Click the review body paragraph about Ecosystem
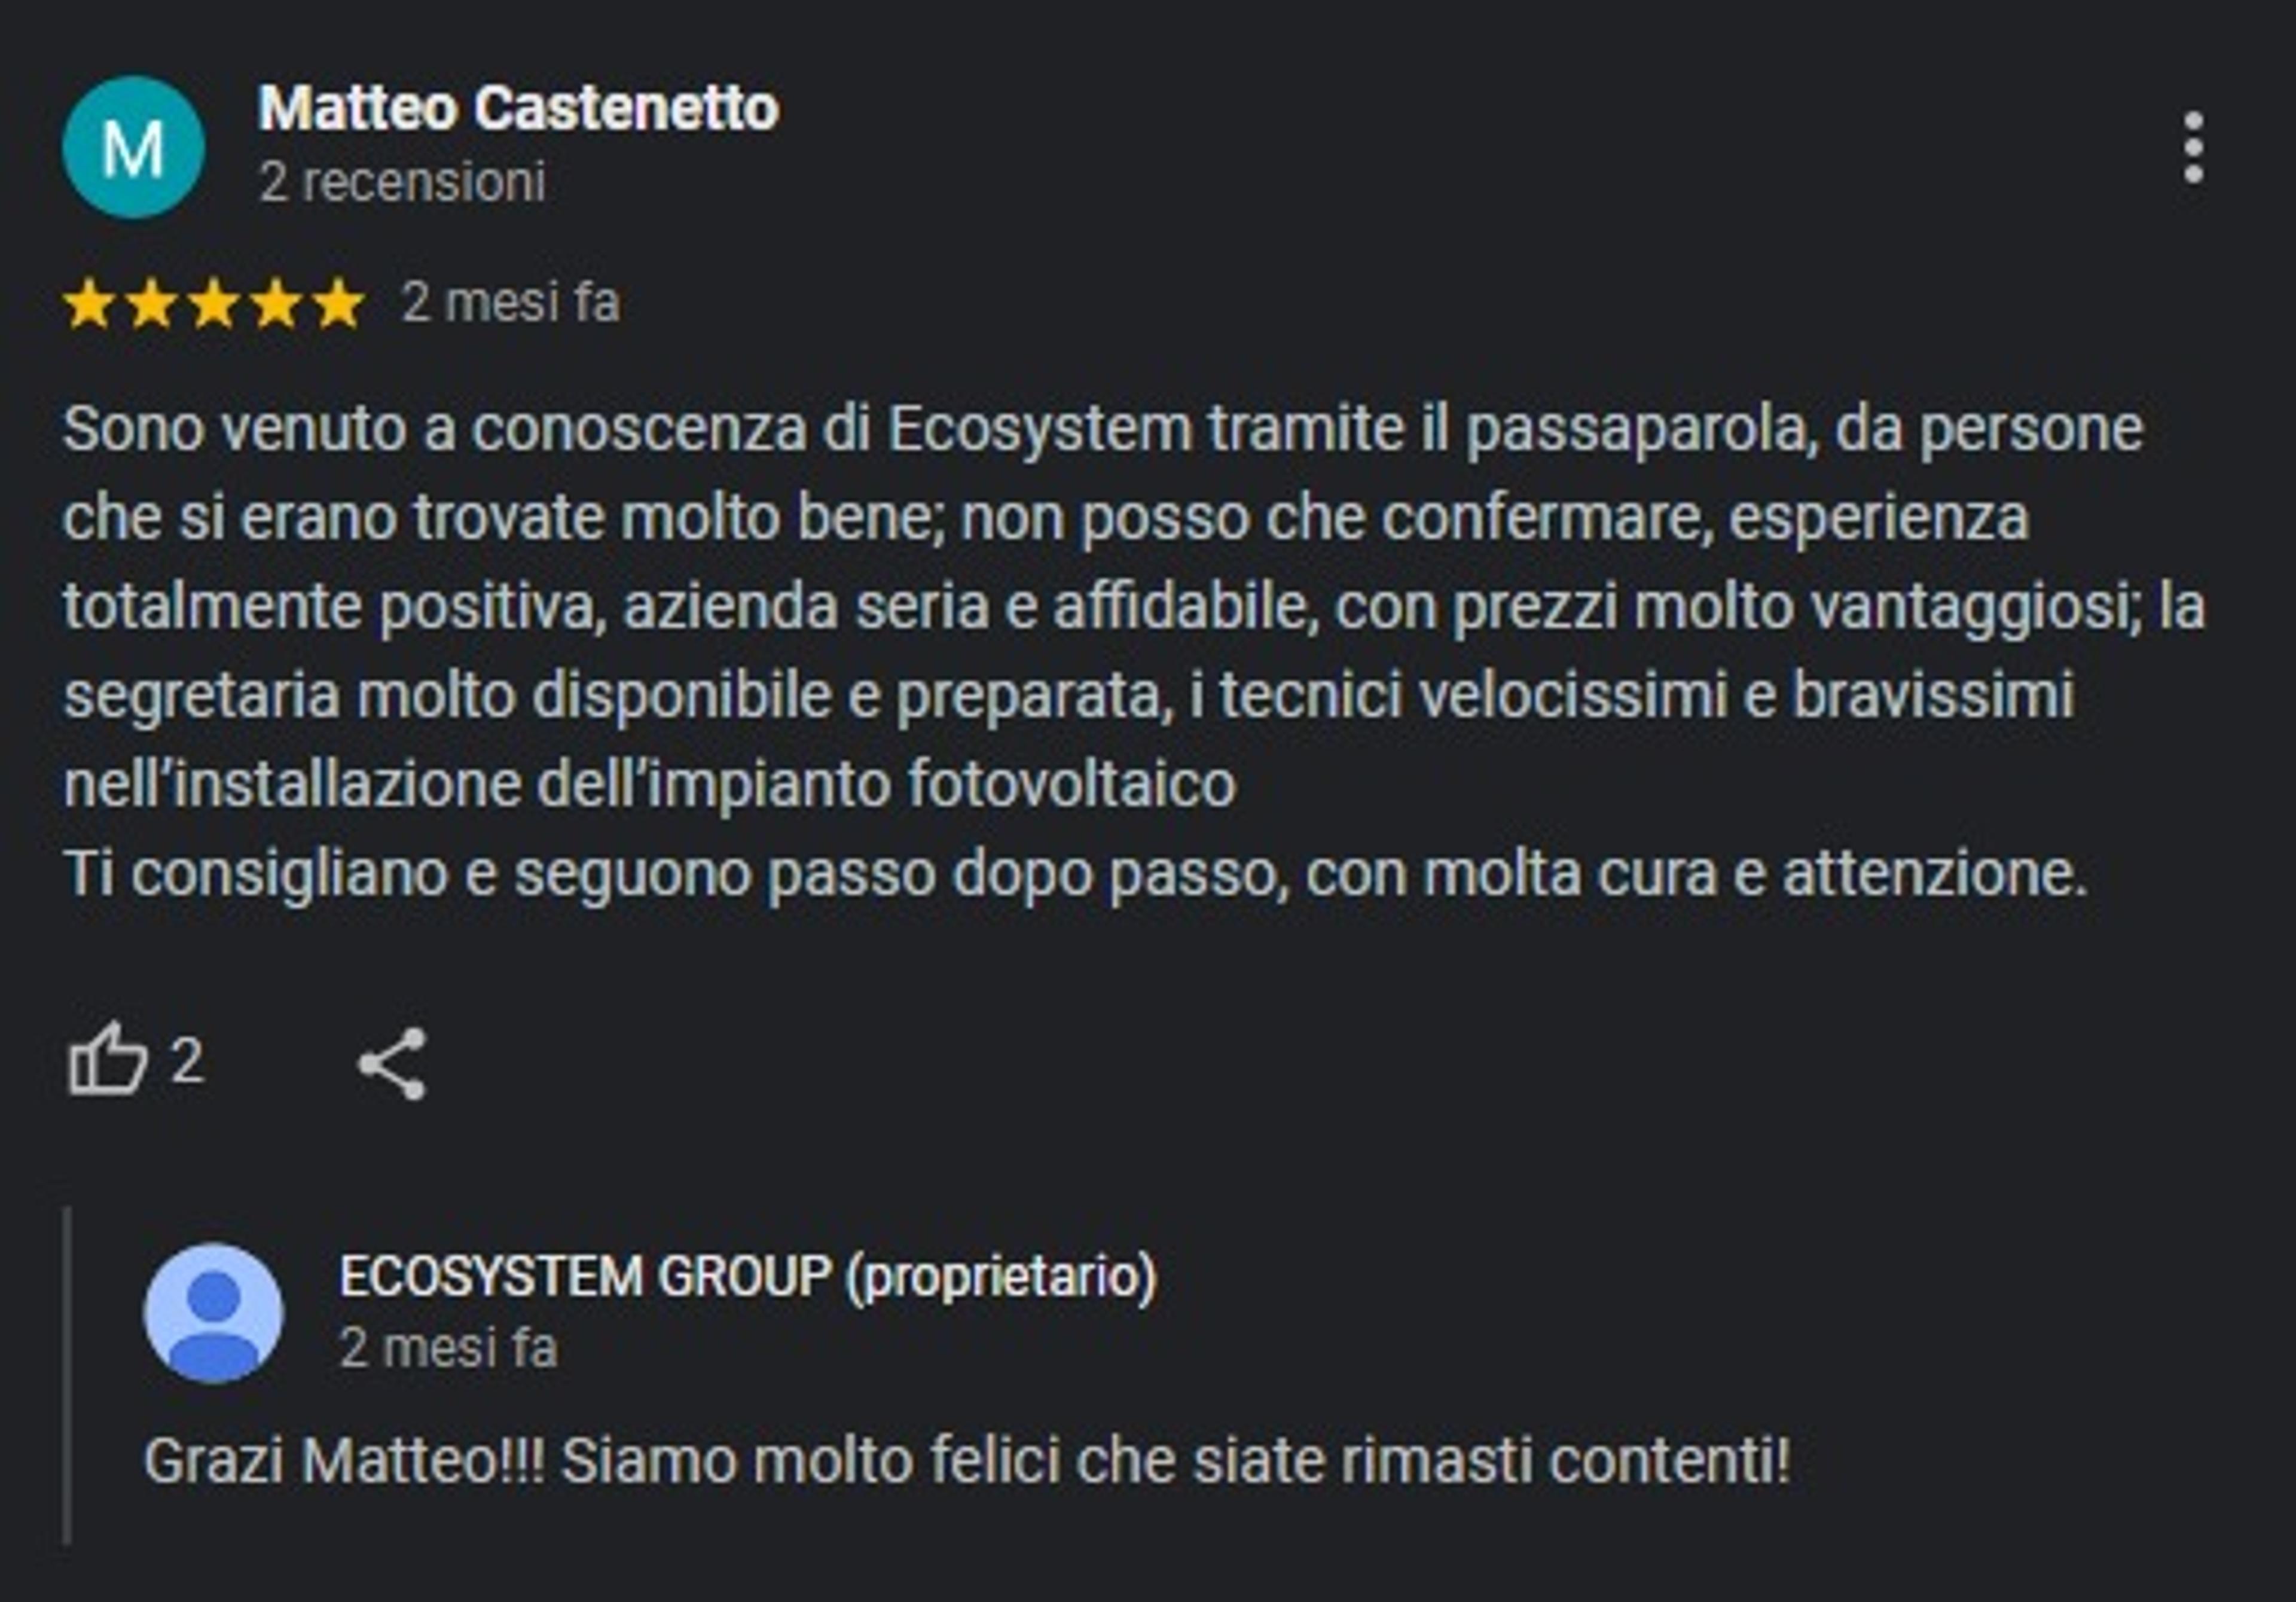The image size is (2296, 1602). click(x=1134, y=651)
